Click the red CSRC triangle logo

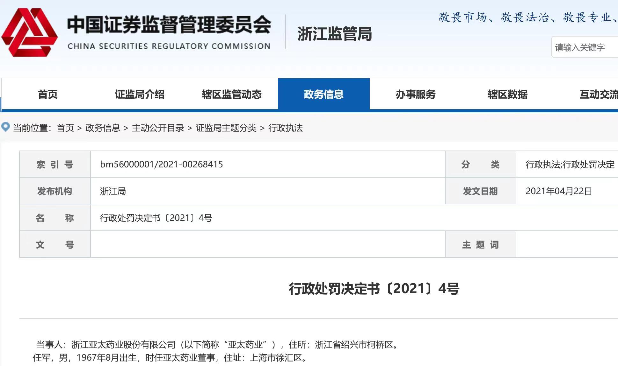29,32
